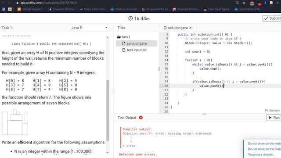The height and width of the screenshot is (158, 281).
Task: Open the Untitled Diagram bookmark
Action: (x=31, y=9)
